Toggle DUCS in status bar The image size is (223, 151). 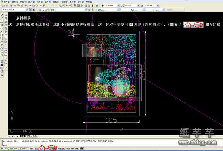68,149
